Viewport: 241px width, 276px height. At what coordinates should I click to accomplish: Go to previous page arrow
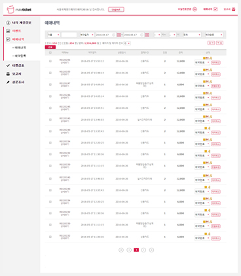point(129,250)
